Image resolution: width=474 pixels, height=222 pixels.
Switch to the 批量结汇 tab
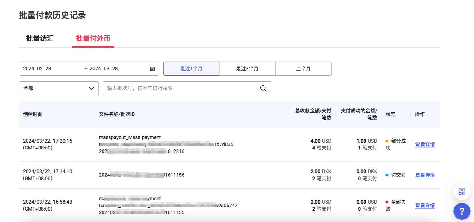click(40, 38)
